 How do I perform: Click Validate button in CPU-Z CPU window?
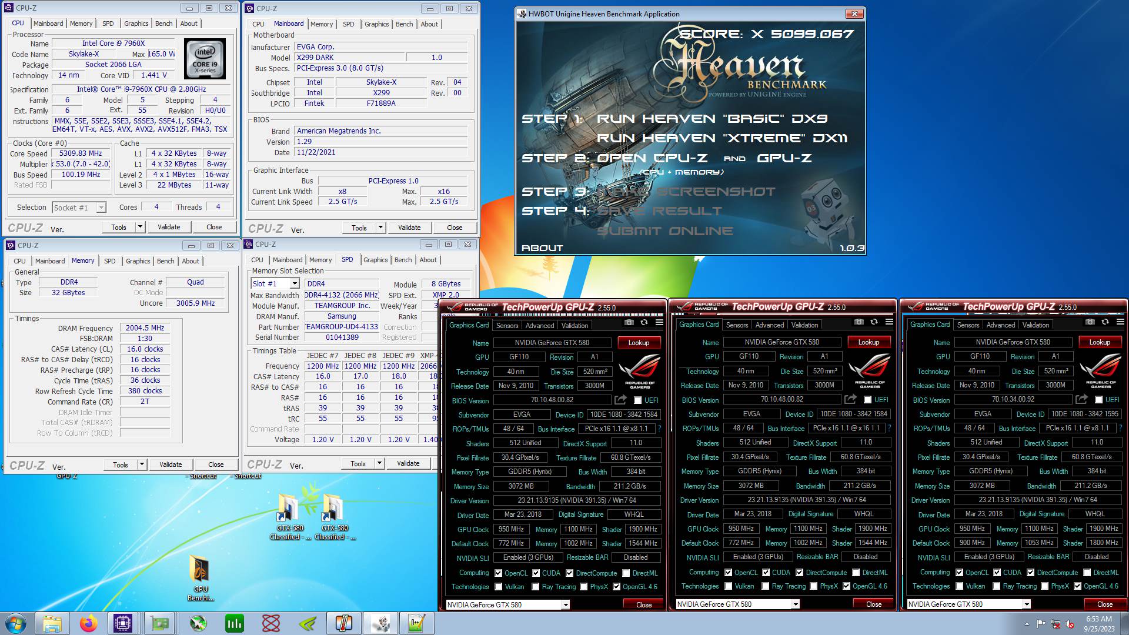point(169,227)
